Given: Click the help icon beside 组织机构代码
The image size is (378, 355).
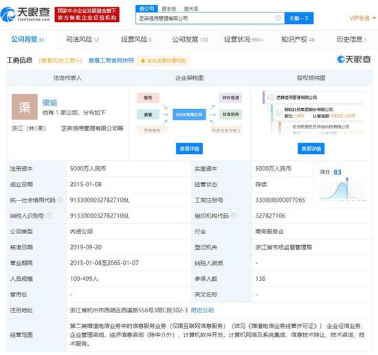Looking at the screenshot, I should (234, 216).
